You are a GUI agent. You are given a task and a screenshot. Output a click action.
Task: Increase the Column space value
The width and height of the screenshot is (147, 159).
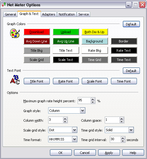point(122,119)
